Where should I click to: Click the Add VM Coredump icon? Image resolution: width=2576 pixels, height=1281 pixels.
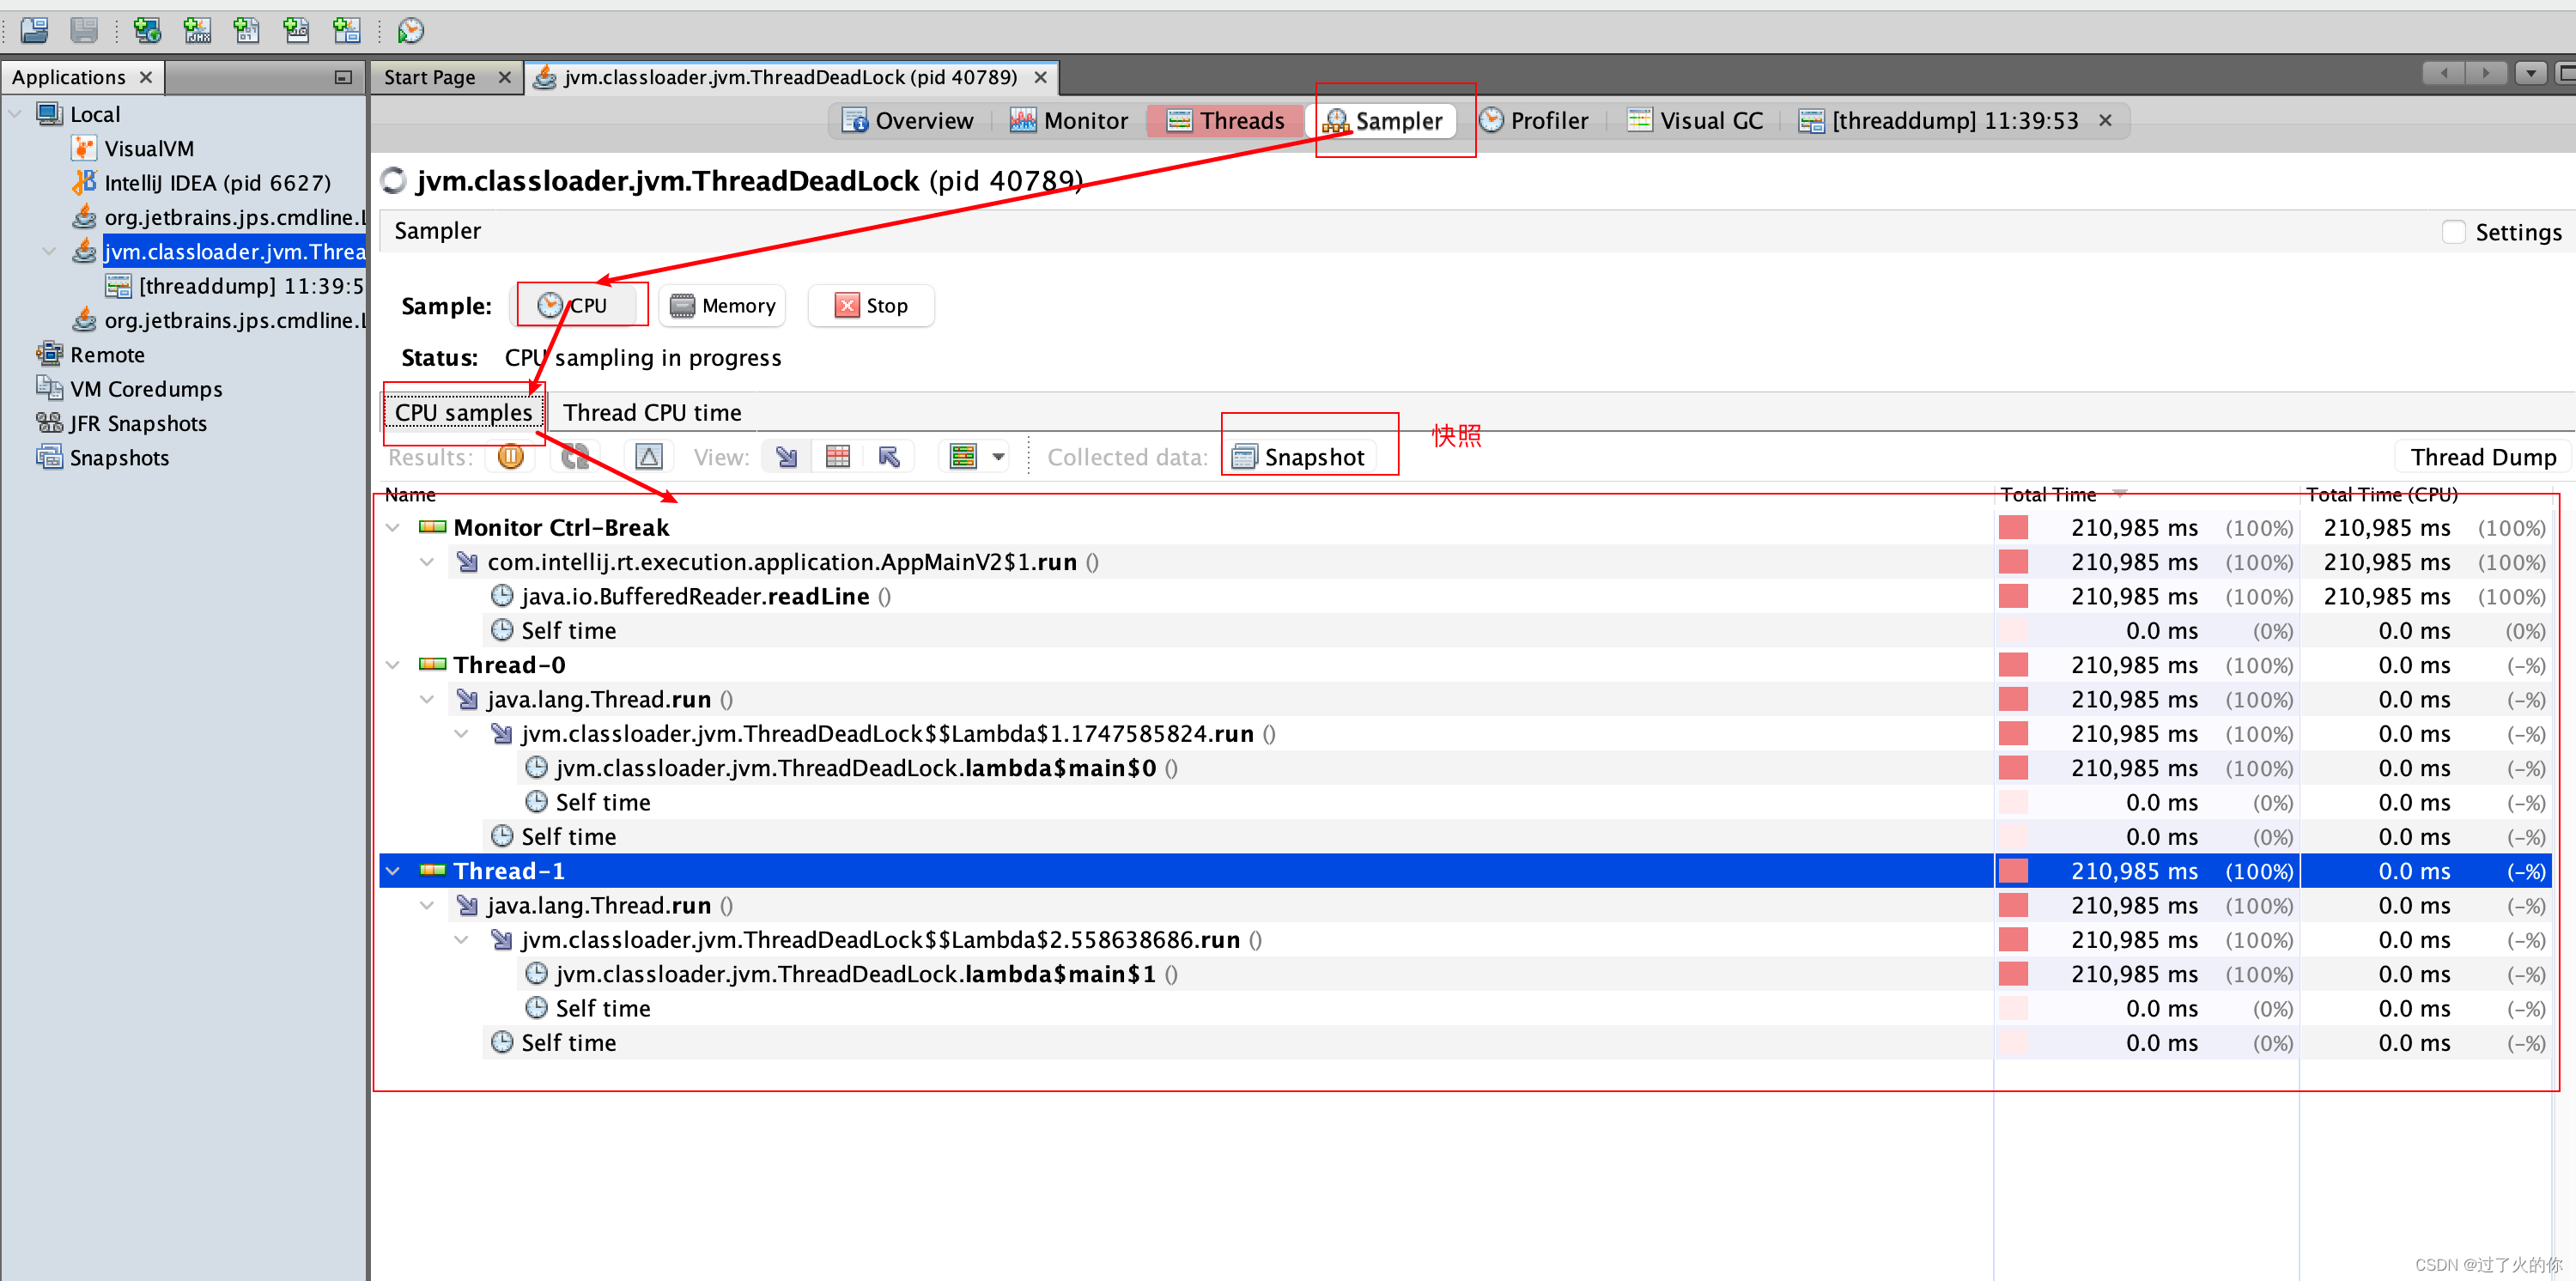(246, 30)
